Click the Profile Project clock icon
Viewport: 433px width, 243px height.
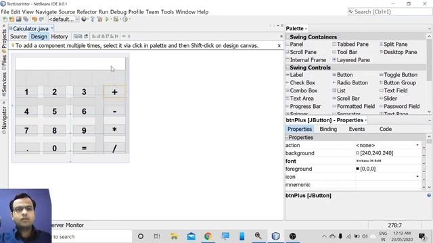point(125,20)
